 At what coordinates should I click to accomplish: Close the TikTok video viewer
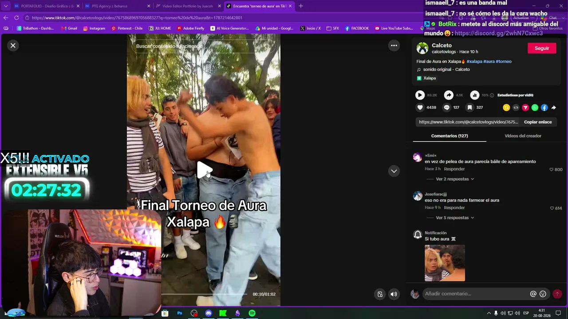pyautogui.click(x=13, y=45)
